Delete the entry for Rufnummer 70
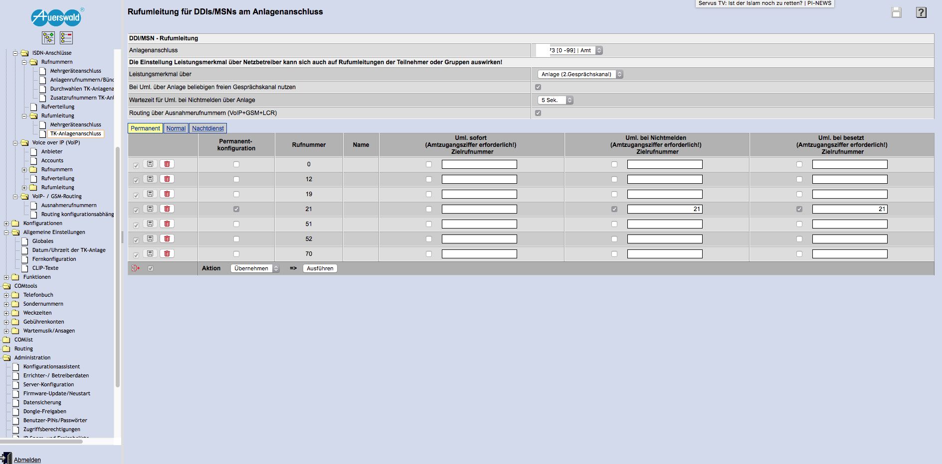 click(x=167, y=253)
